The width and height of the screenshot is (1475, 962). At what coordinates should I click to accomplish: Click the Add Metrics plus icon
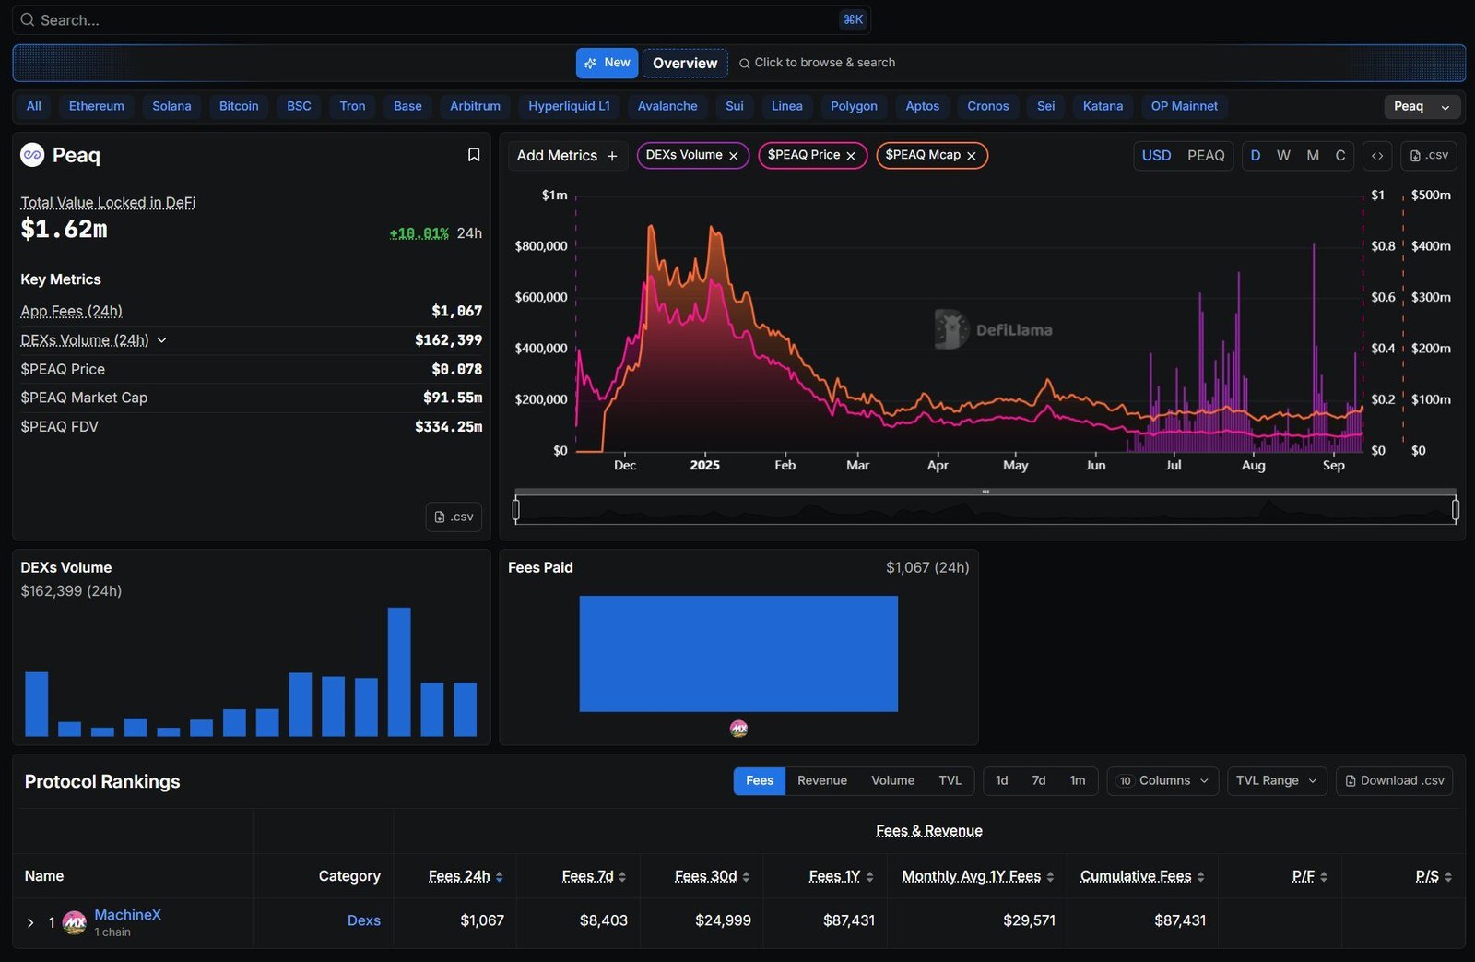pyautogui.click(x=611, y=155)
